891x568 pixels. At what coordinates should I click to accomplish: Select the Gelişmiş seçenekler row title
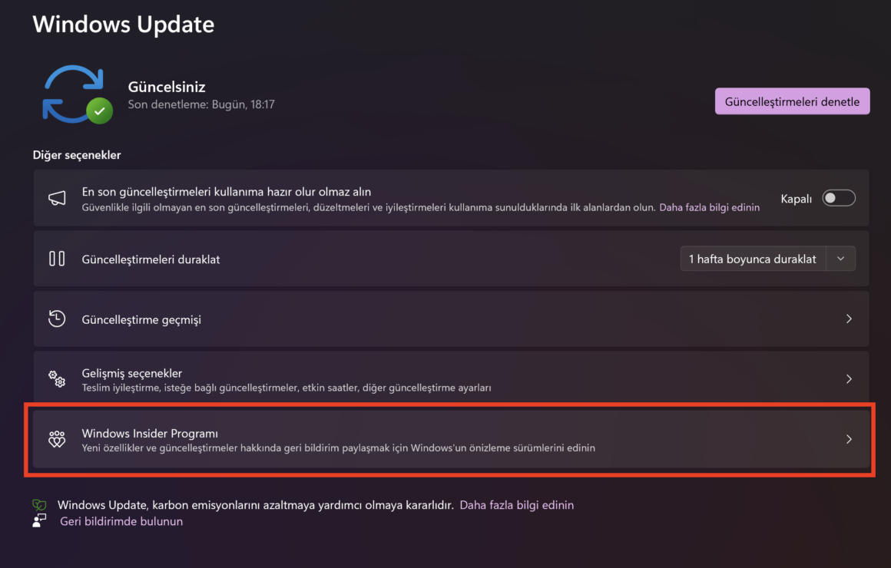click(132, 373)
